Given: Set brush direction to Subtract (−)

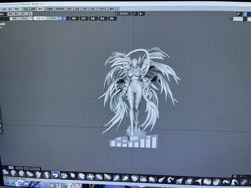Looking at the screenshot, I should [68, 19].
